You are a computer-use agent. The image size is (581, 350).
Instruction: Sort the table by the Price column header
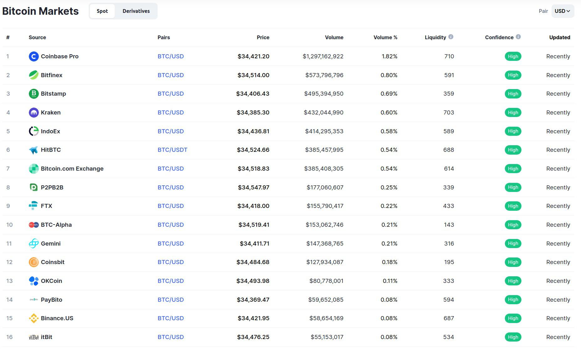point(263,37)
